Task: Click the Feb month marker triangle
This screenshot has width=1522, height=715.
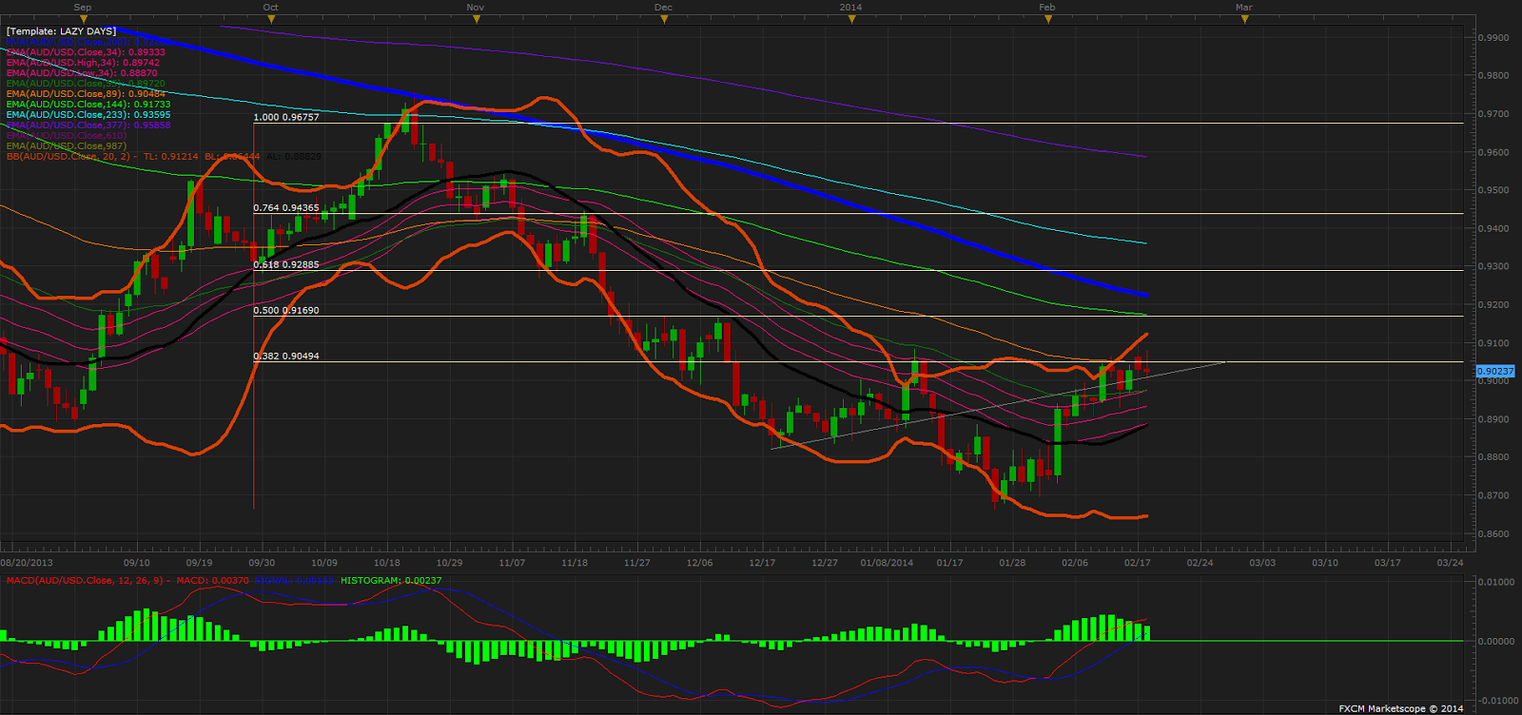Action: 1047,19
